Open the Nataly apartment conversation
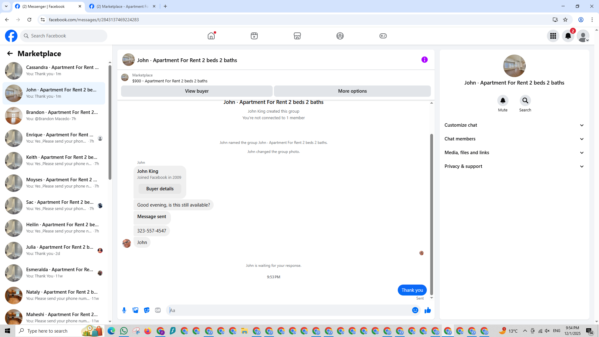The width and height of the screenshot is (599, 337). [54, 295]
